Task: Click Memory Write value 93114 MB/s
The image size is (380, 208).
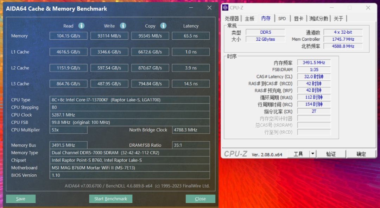Action: pyautogui.click(x=109, y=36)
